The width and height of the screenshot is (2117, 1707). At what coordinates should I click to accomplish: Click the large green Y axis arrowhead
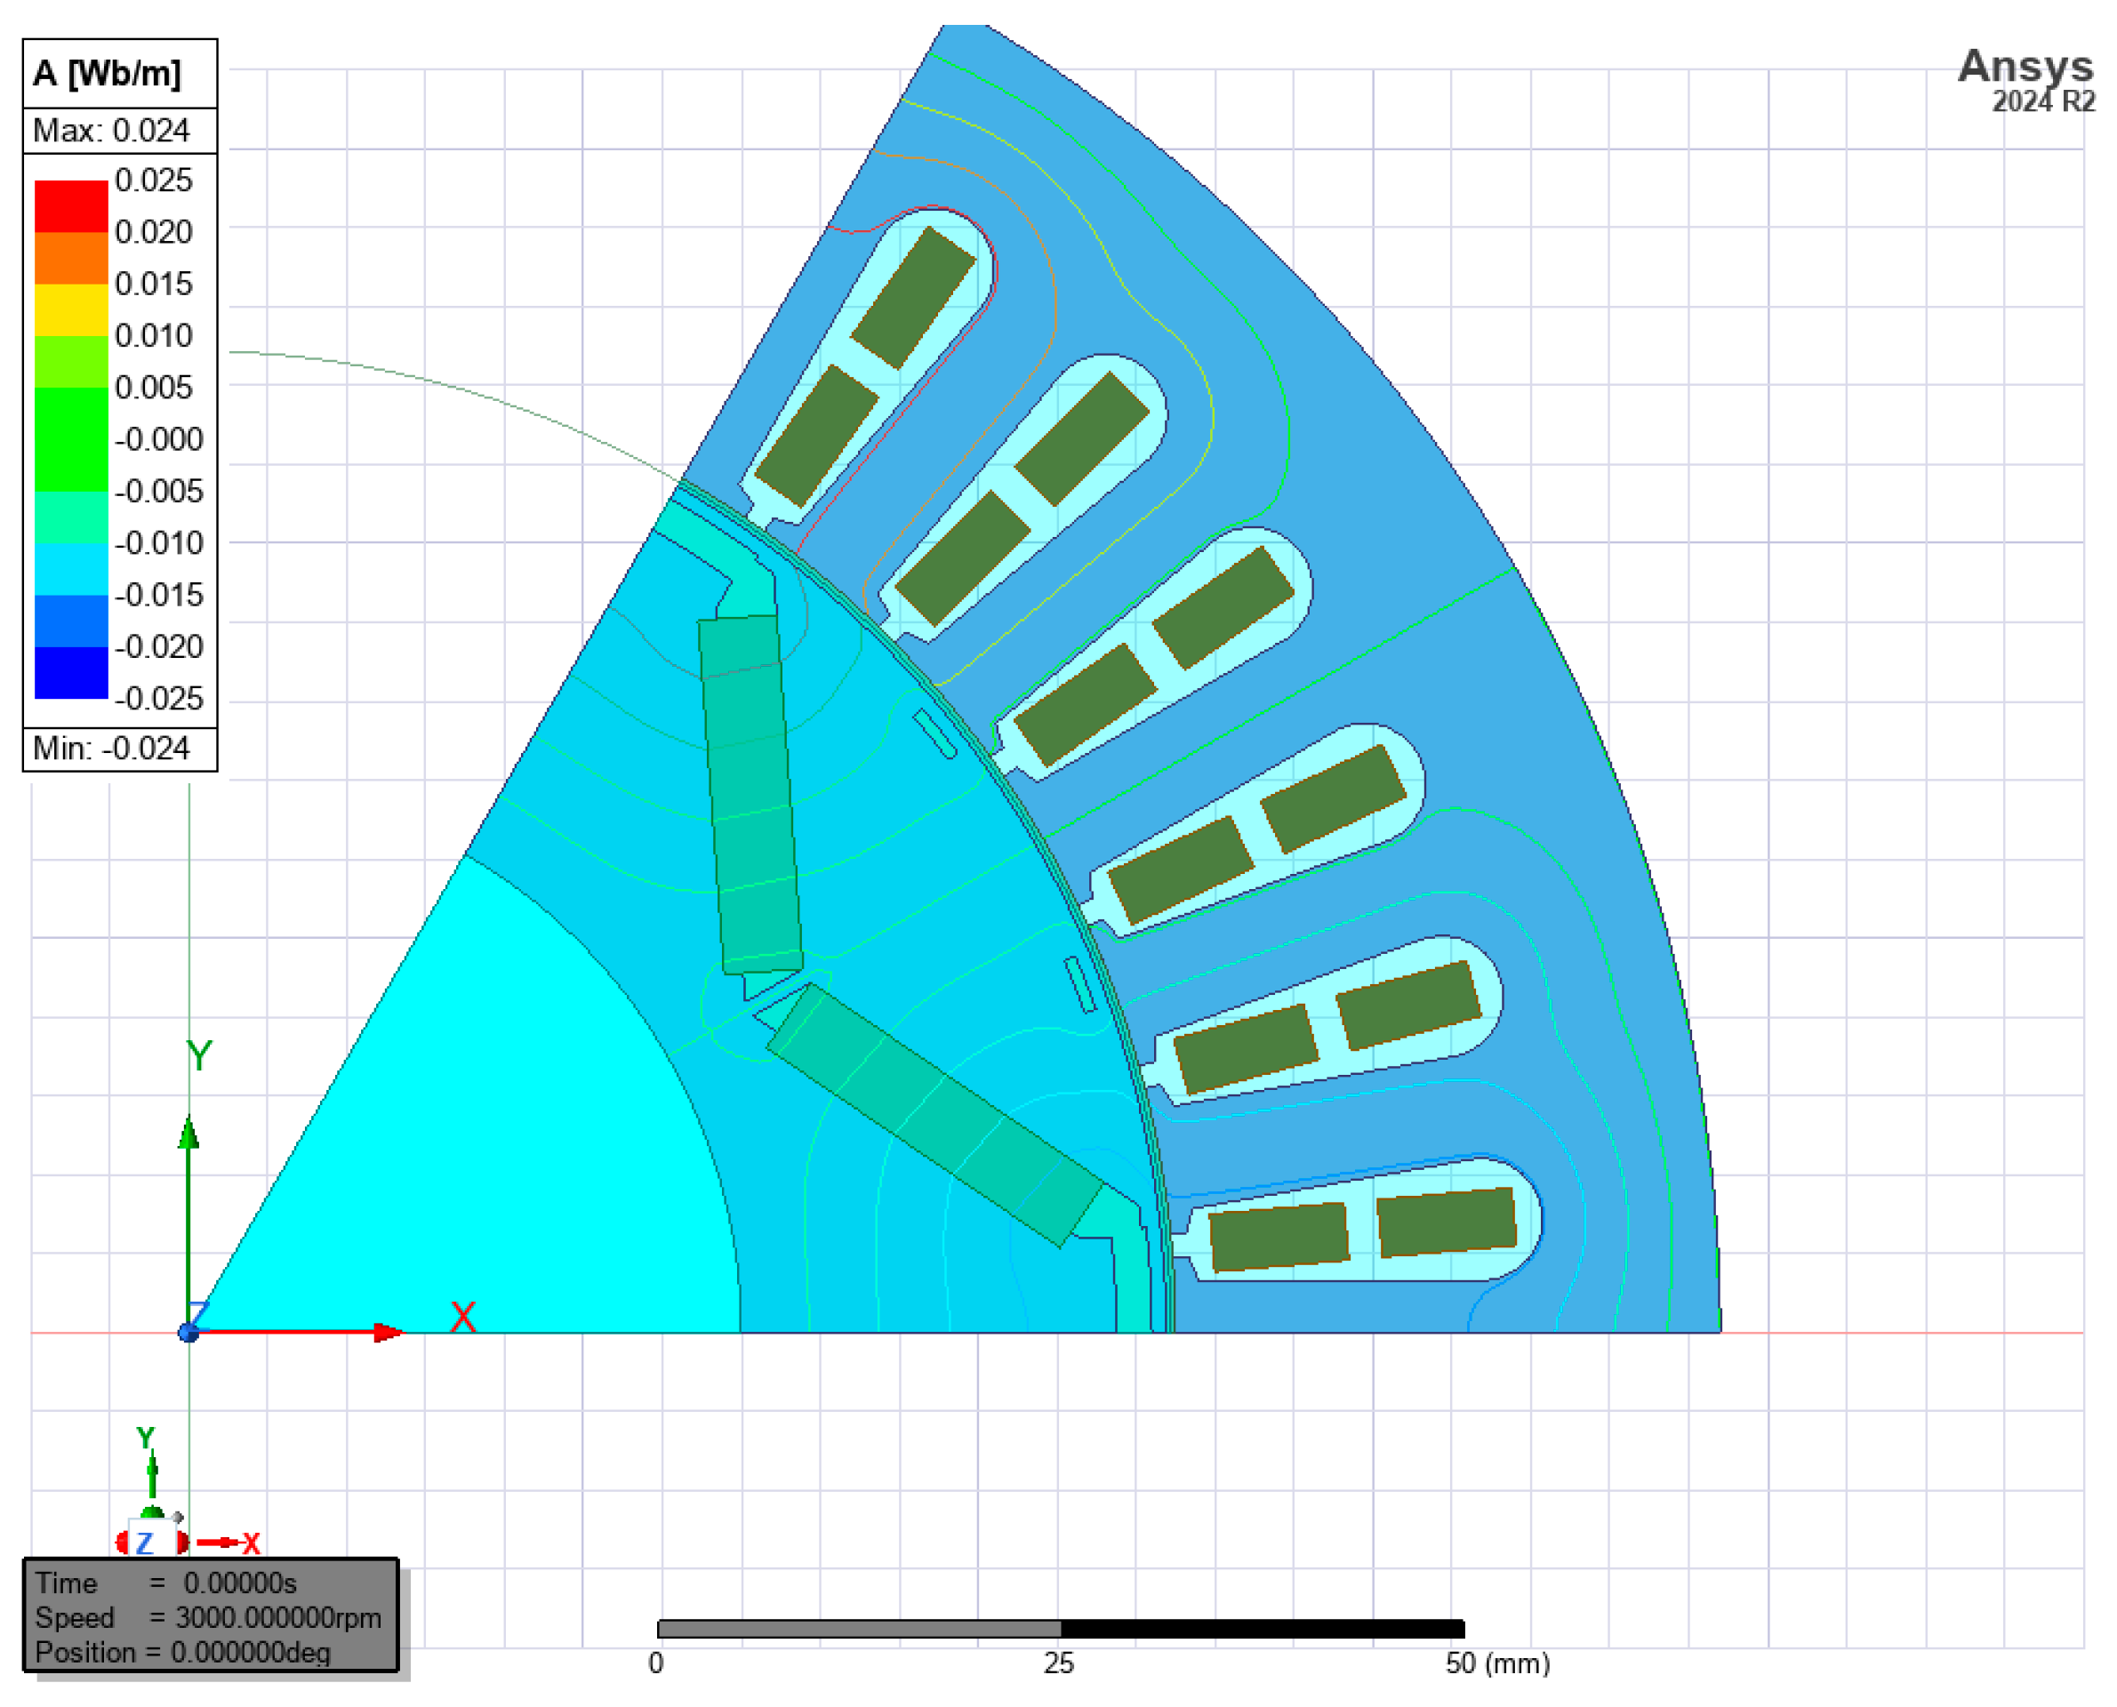(x=188, y=1134)
